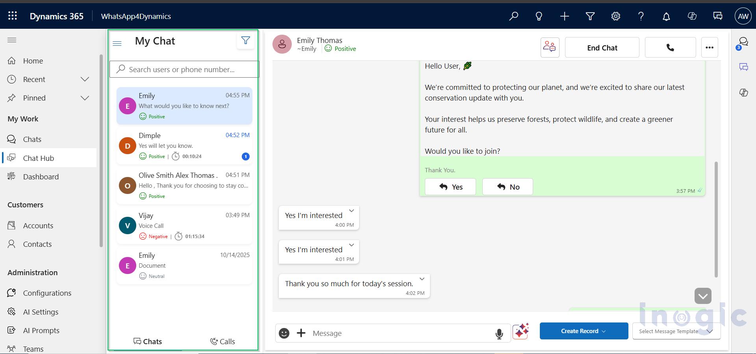Viewport: 756px width, 354px height.
Task: Click the conversation vertical scrollbar
Action: (716, 219)
